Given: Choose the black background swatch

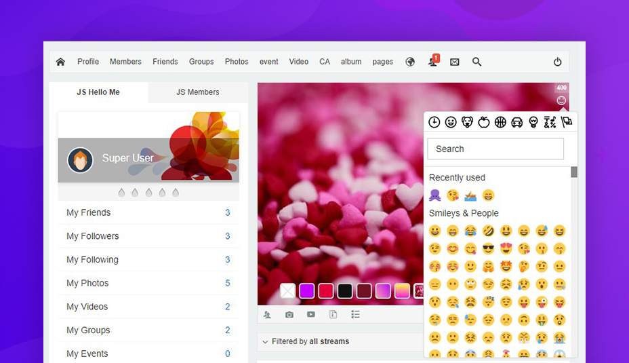Looking at the screenshot, I should pos(345,290).
